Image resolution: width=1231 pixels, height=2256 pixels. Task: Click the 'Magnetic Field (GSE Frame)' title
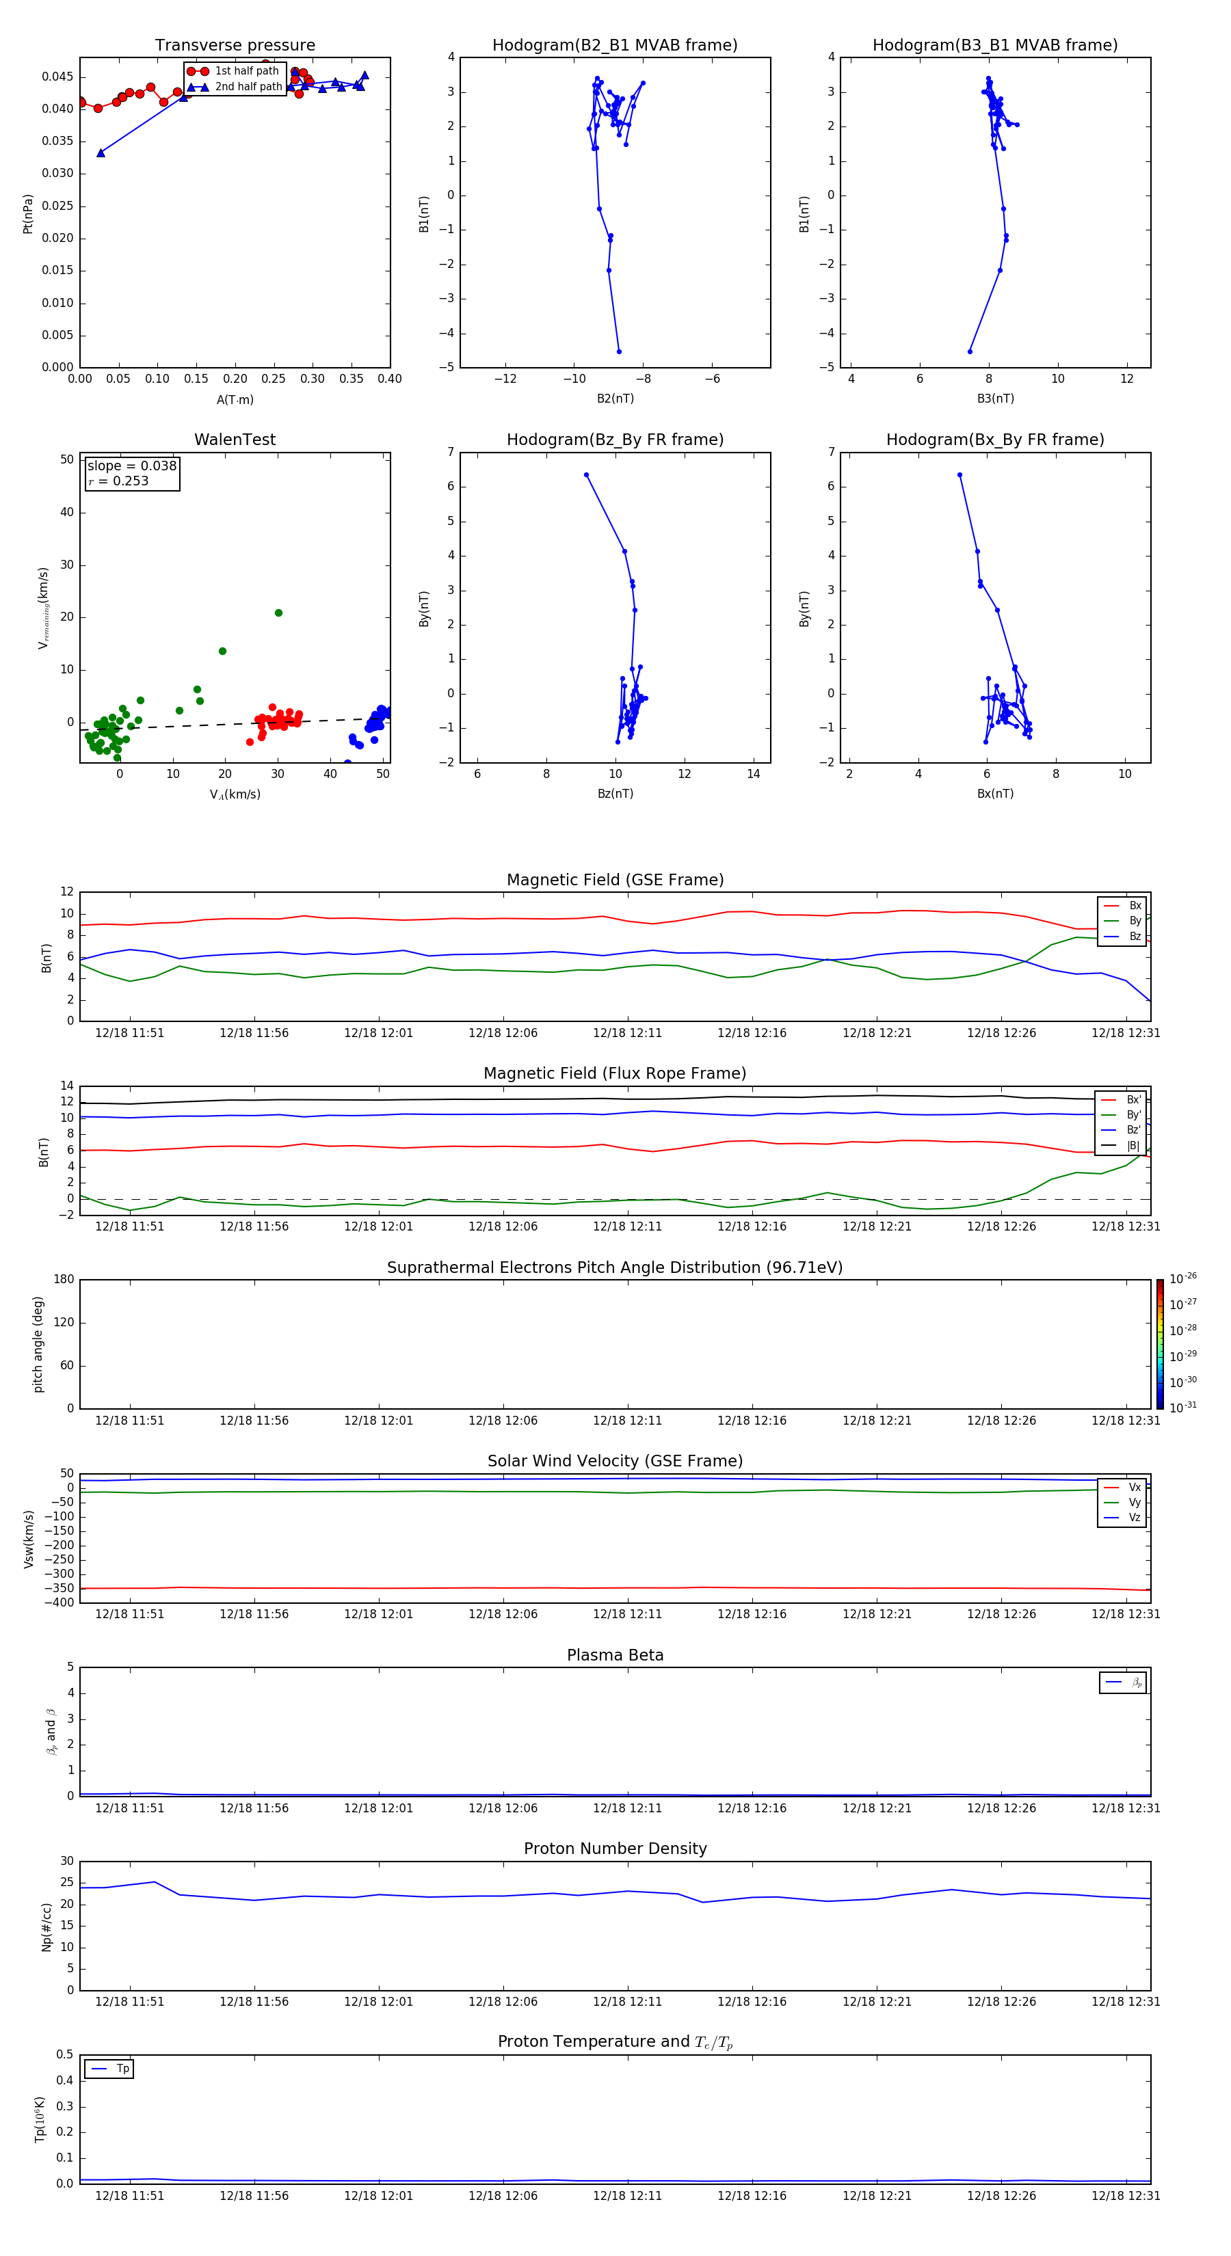pos(615,880)
